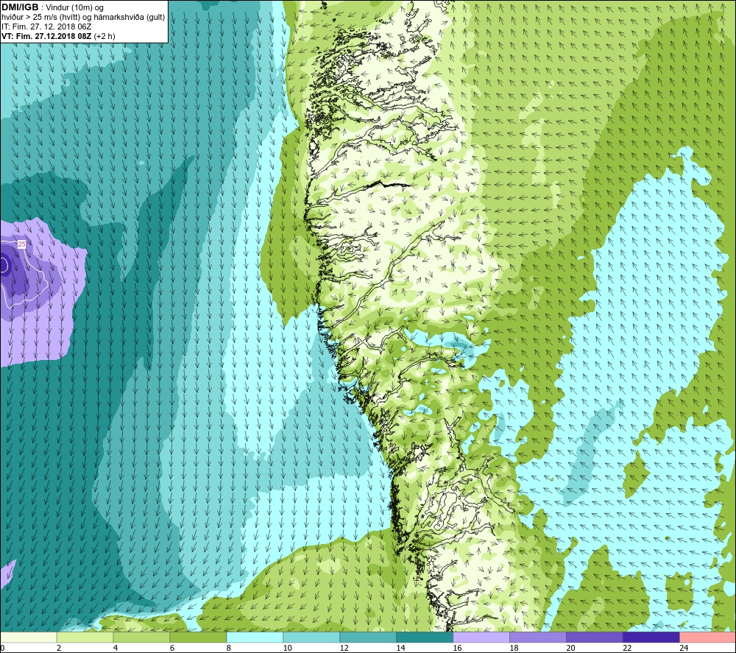This screenshot has width=736, height=653.
Task: Click the 14–16 m/s dark teal legend swatch
Action: (x=425, y=637)
